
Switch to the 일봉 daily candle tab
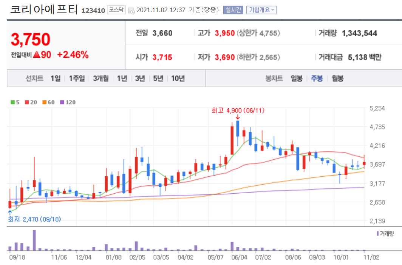tap(297, 78)
